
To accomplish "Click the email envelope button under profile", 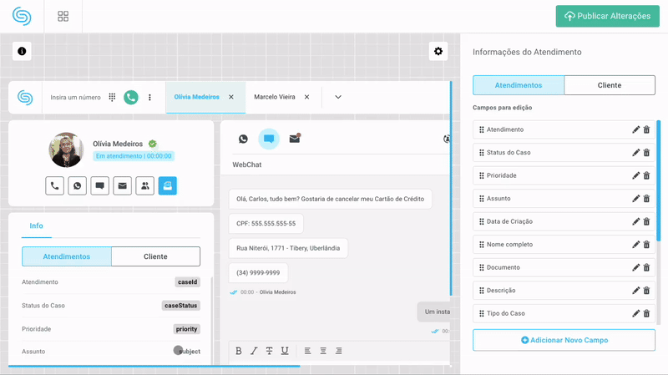I will 123,185.
